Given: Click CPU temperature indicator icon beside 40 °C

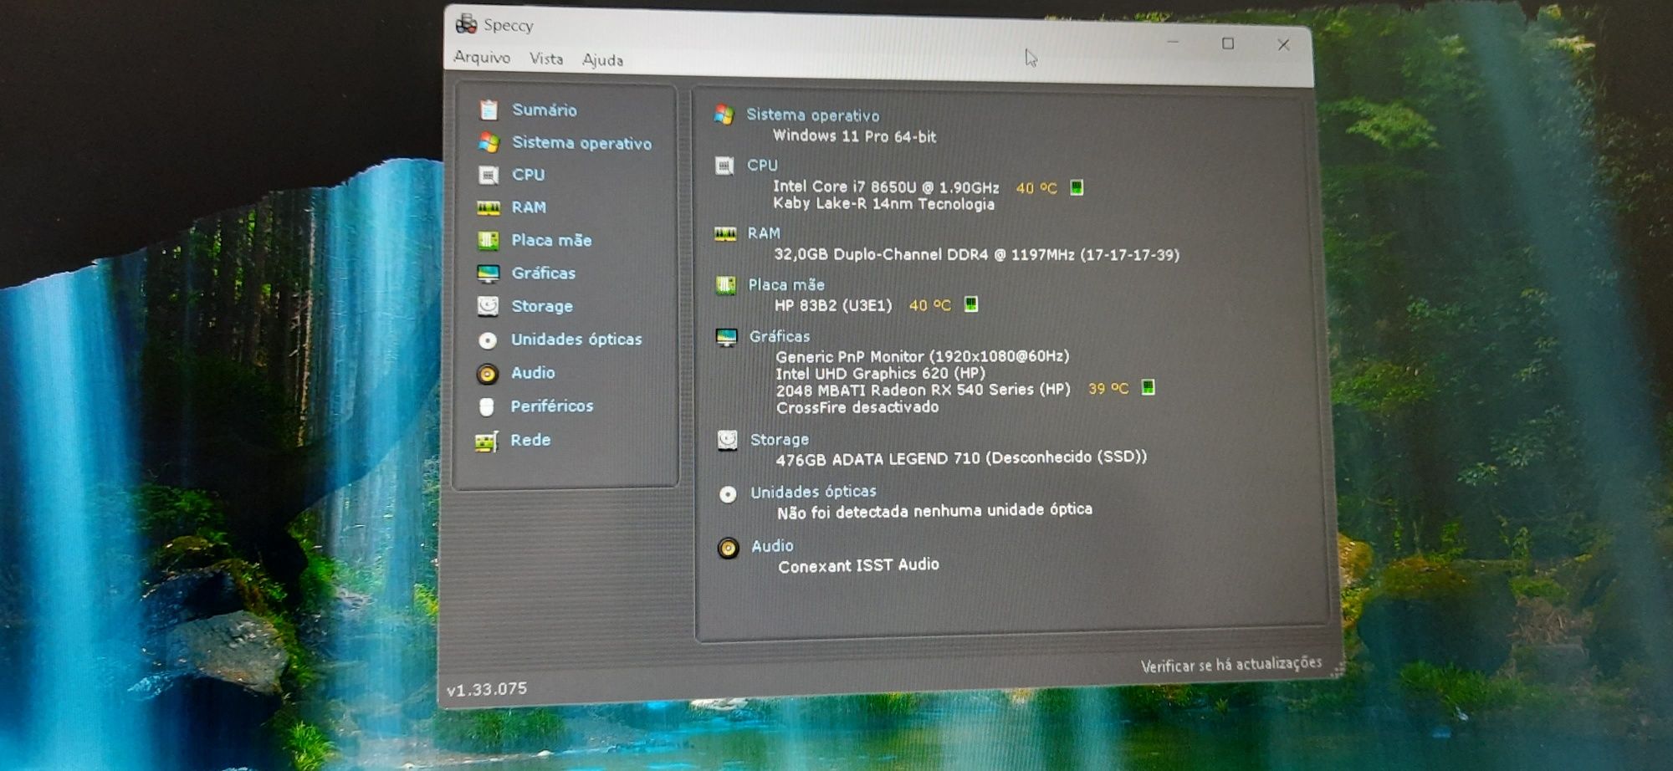Looking at the screenshot, I should pos(1077,187).
